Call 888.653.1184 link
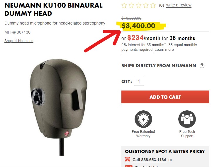The height and width of the screenshot is (167, 212). tap(149, 160)
